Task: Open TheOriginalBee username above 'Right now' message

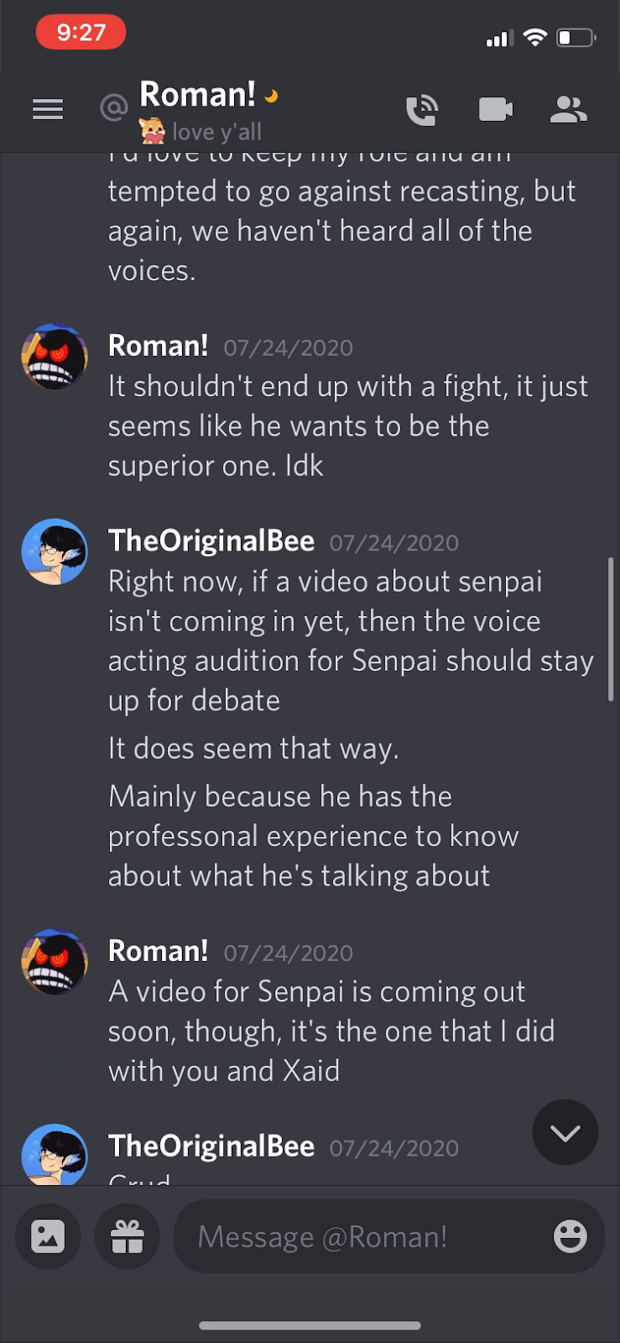Action: pyautogui.click(x=211, y=541)
